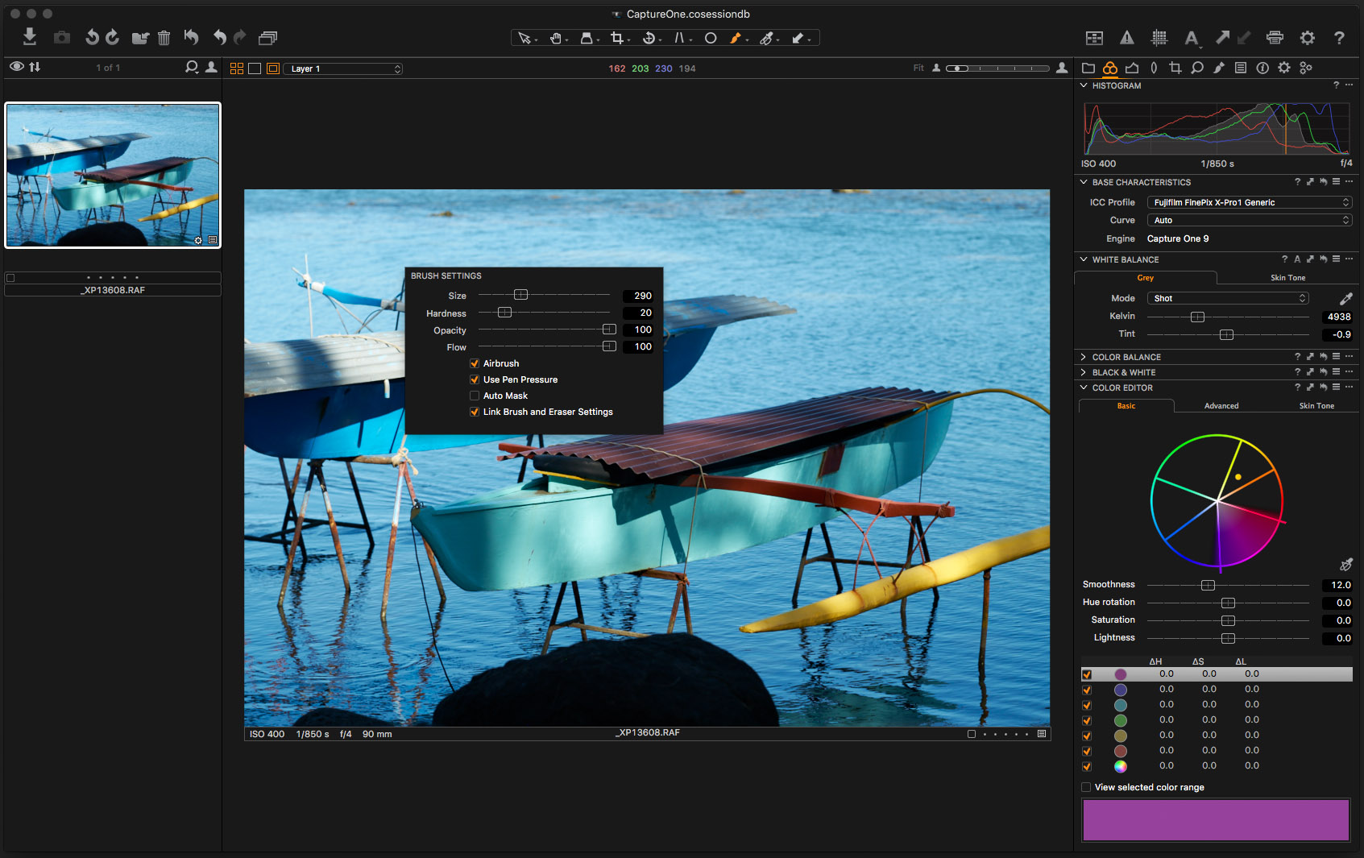Collapse the Base Characteristics panel
Screen dimensions: 1364x858
click(x=1084, y=182)
